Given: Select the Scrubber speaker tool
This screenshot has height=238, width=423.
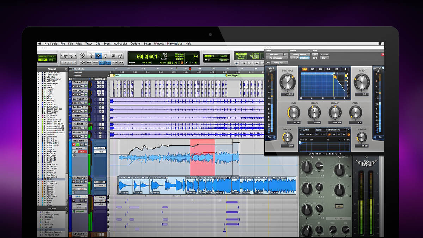Looking at the screenshot, I should click(114, 55).
